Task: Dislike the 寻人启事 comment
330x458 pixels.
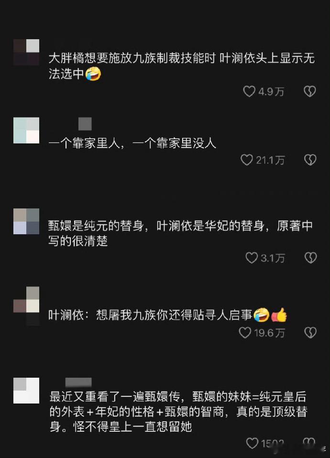Action: tap(310, 333)
